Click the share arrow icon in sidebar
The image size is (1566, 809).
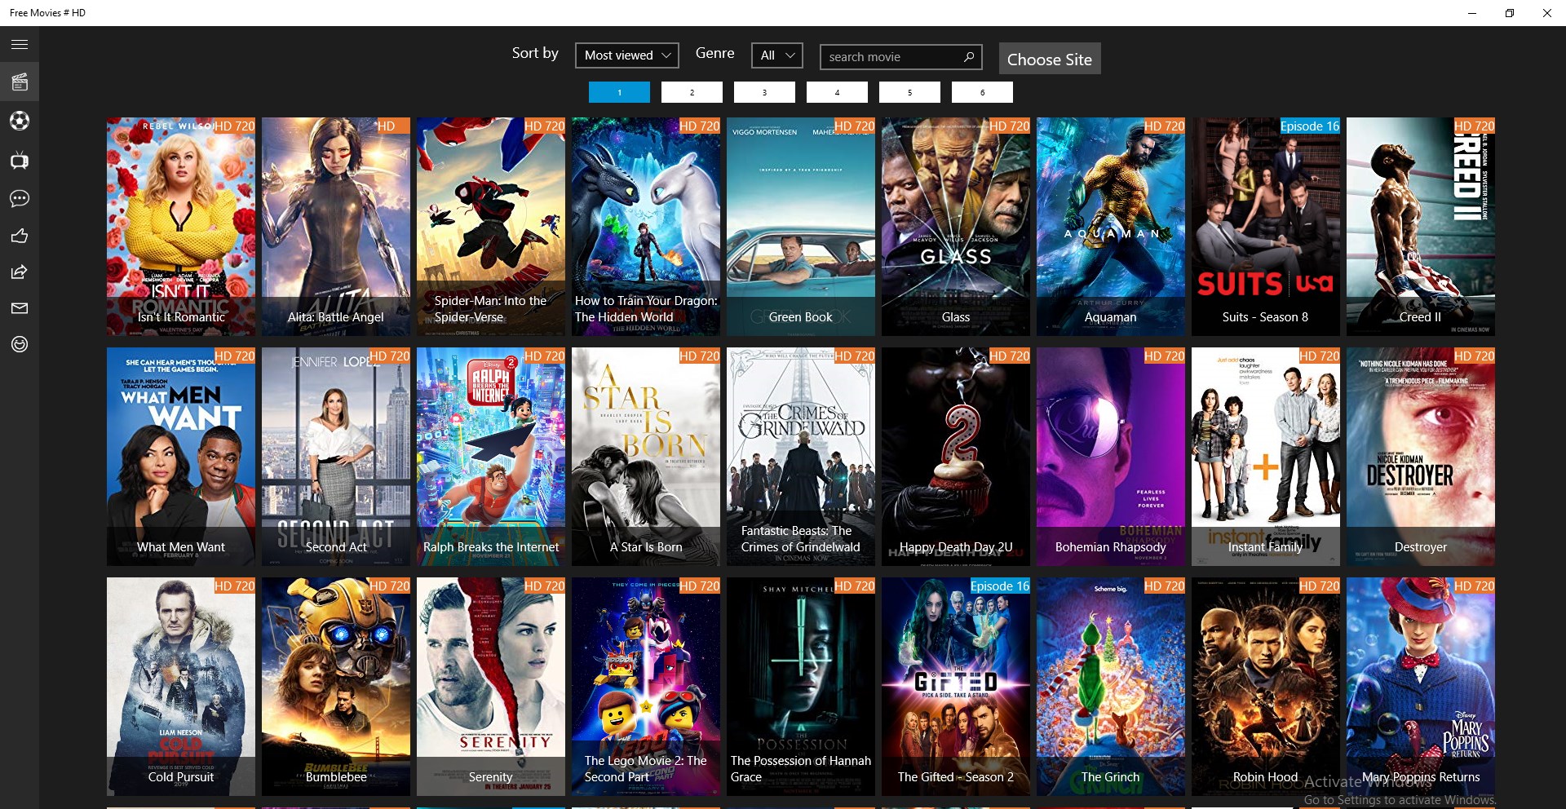point(19,272)
